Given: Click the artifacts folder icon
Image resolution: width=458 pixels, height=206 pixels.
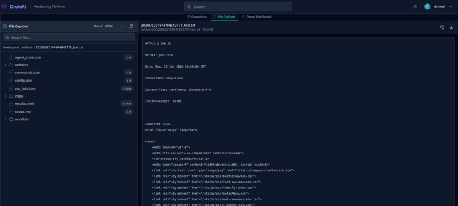Looking at the screenshot, I should (11, 65).
